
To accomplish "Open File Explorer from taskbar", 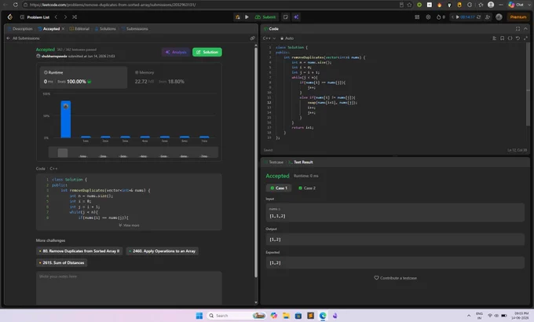I will [x=286, y=316].
